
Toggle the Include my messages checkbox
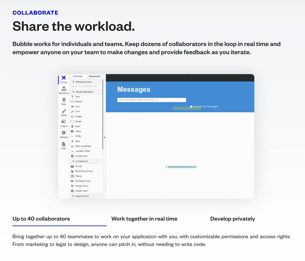pos(191,106)
